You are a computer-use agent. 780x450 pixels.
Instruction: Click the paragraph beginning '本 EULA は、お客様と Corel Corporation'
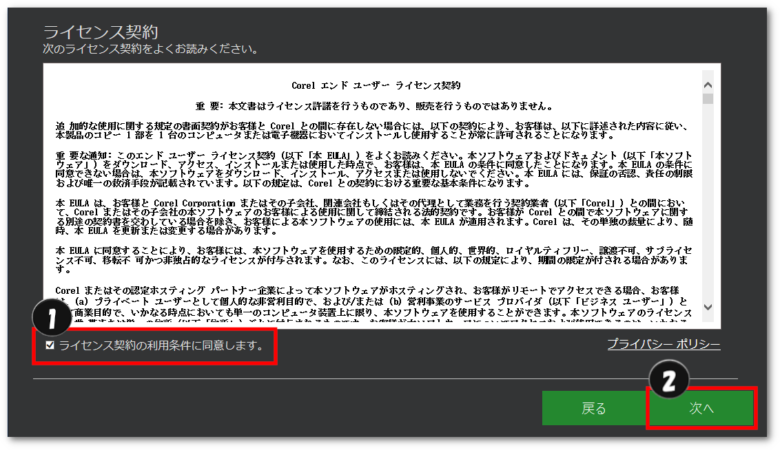[374, 217]
